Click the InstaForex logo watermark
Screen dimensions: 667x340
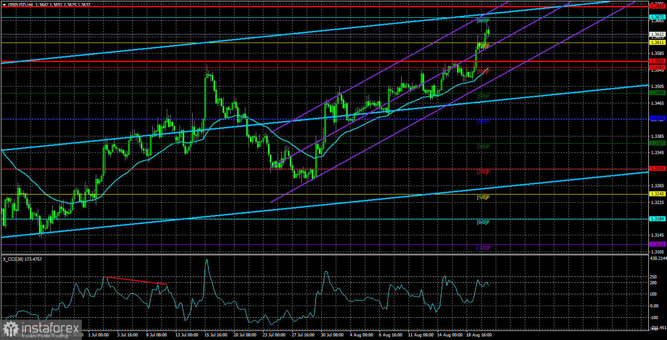pyautogui.click(x=41, y=330)
